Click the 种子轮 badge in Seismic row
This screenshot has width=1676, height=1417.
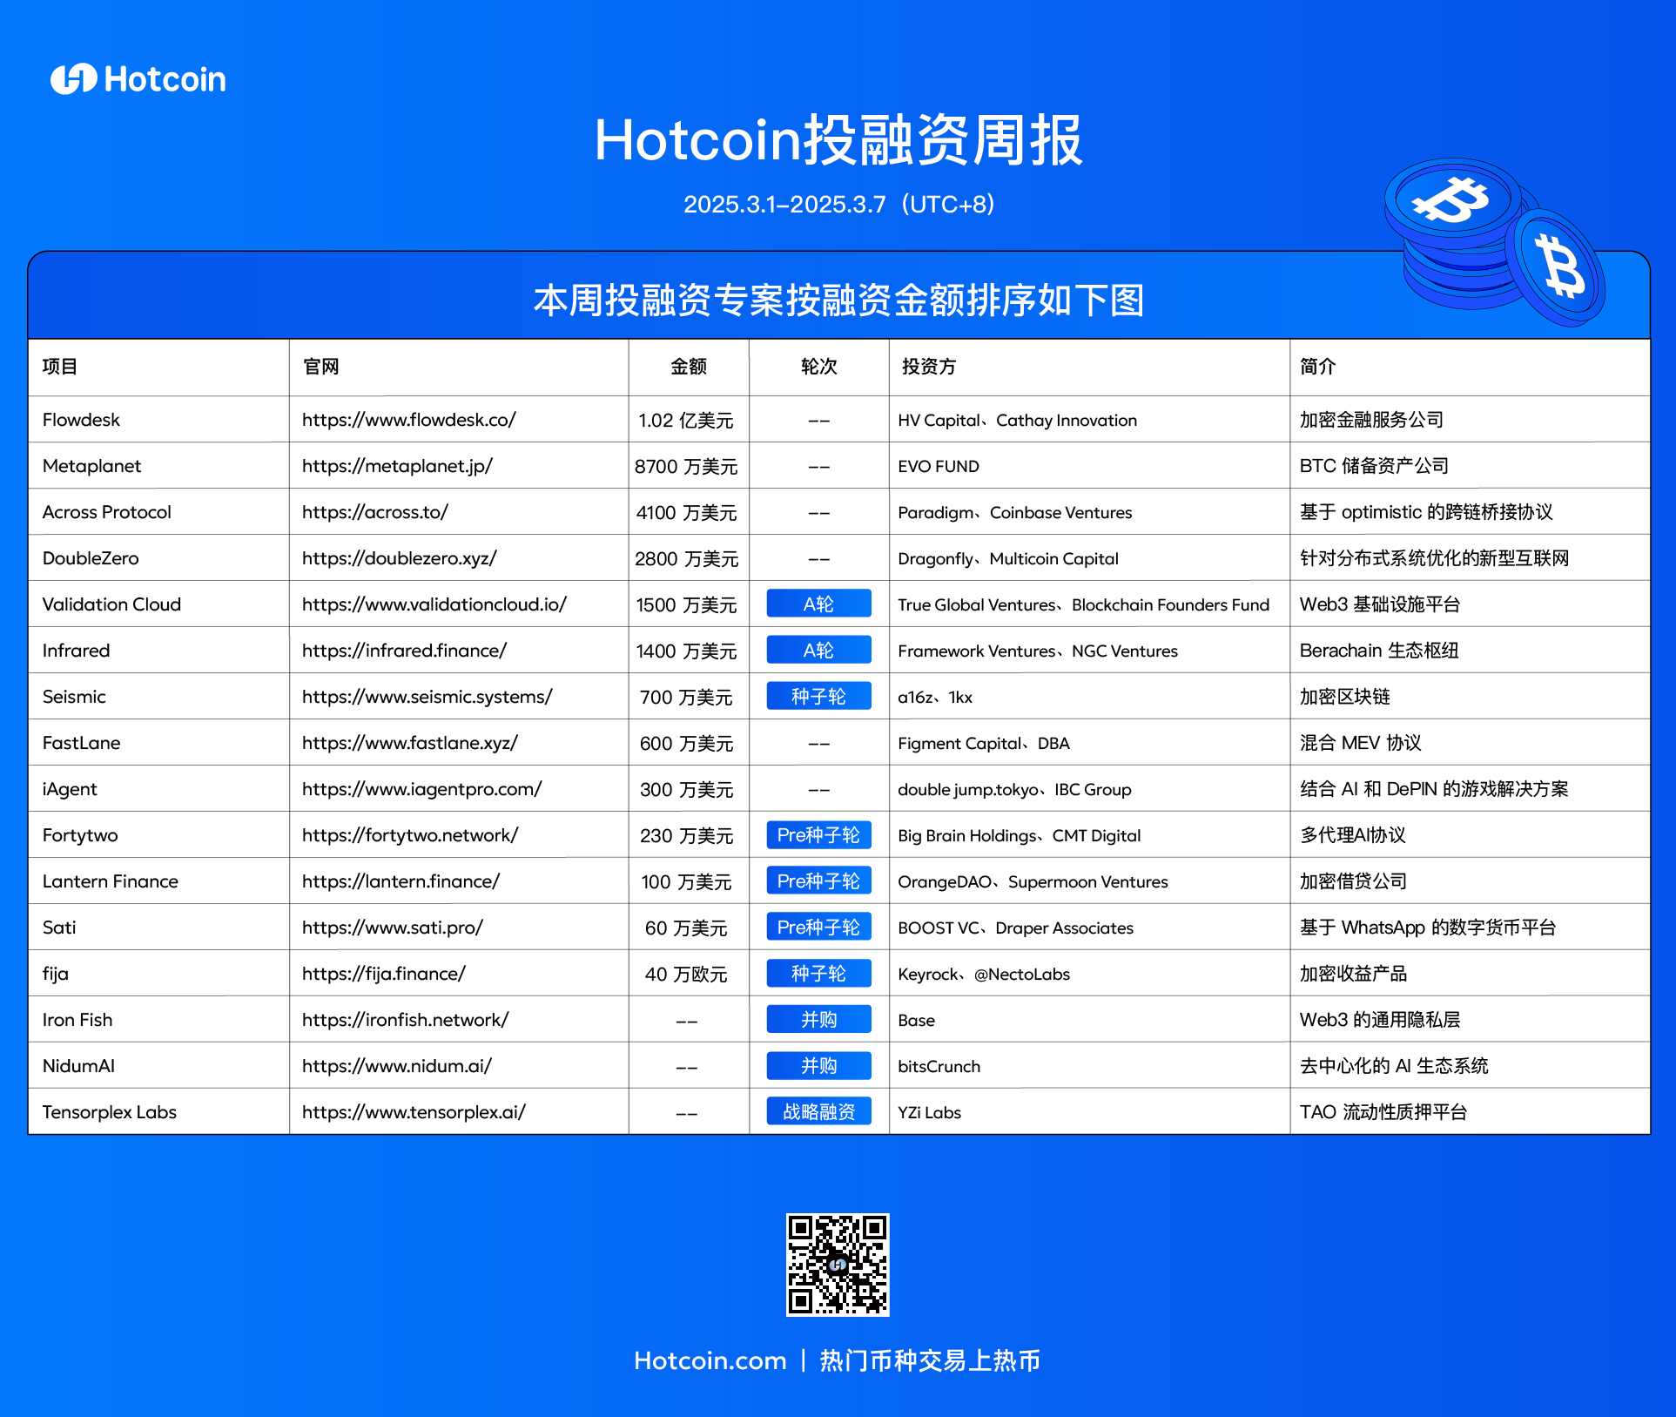pos(818,697)
